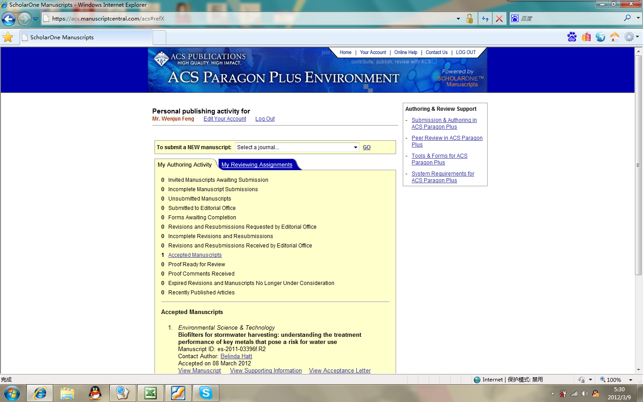Image resolution: width=643 pixels, height=402 pixels.
Task: Click the zoom magnifier icon showing 100%
Action: [603, 380]
